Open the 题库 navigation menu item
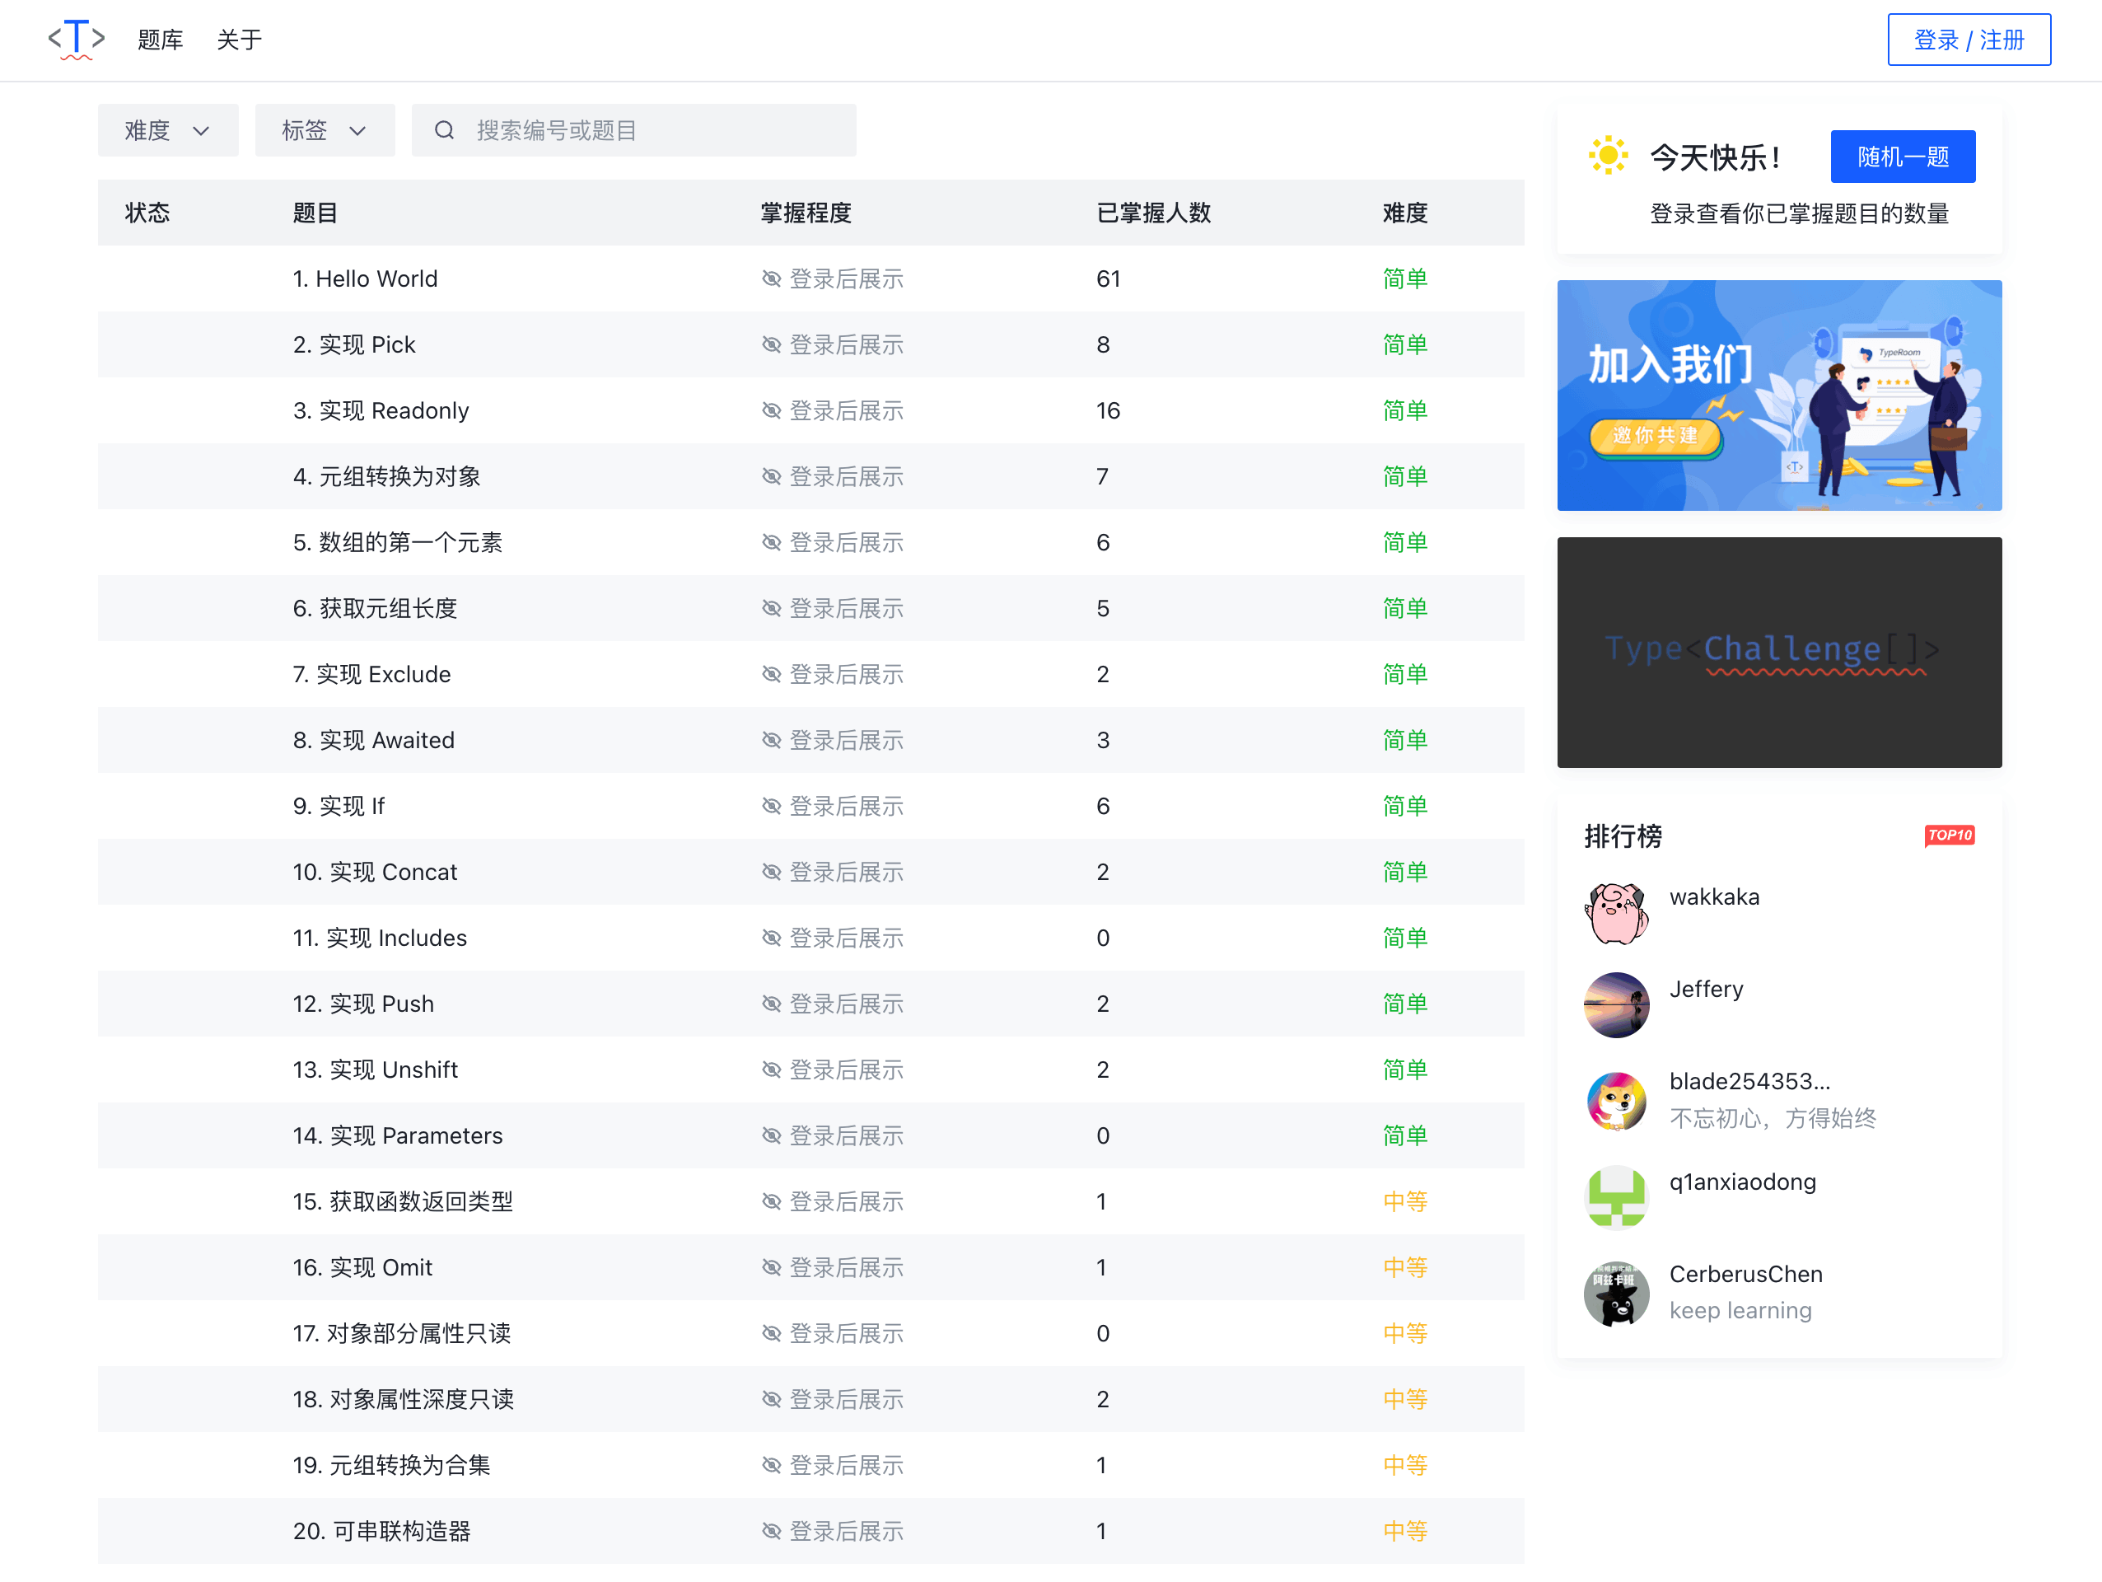The height and width of the screenshot is (1582, 2102). pos(160,40)
